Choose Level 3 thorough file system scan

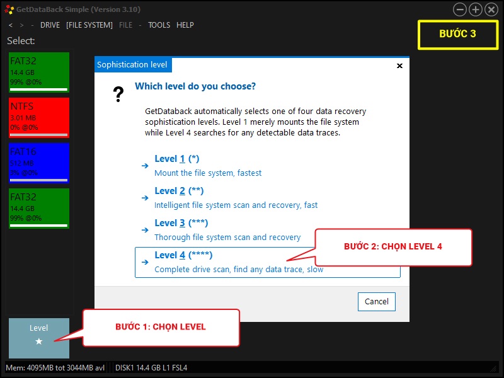coord(267,230)
